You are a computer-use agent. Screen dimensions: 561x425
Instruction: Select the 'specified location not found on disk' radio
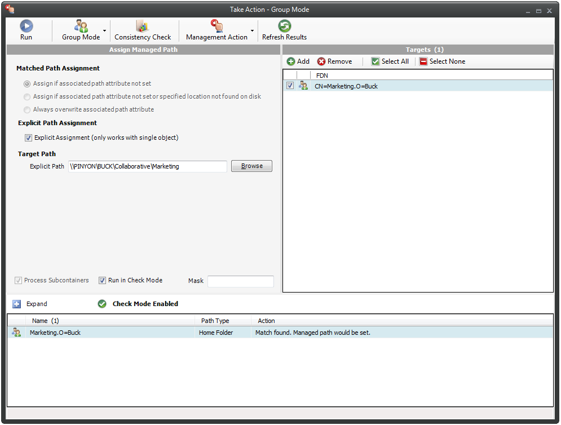click(27, 96)
